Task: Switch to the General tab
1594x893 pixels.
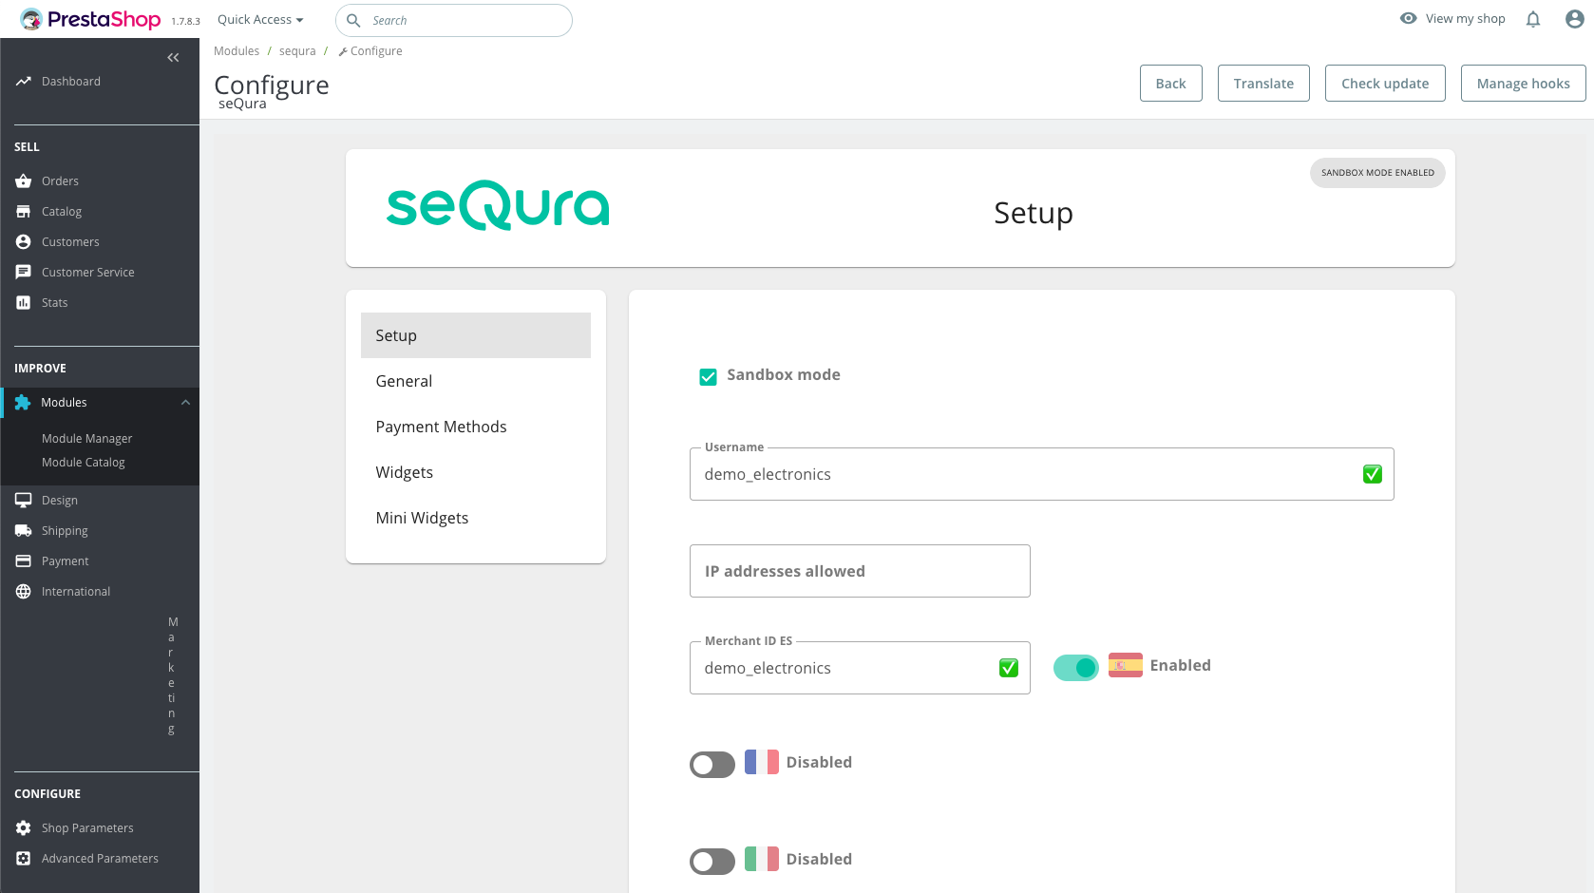Action: pyautogui.click(x=476, y=381)
